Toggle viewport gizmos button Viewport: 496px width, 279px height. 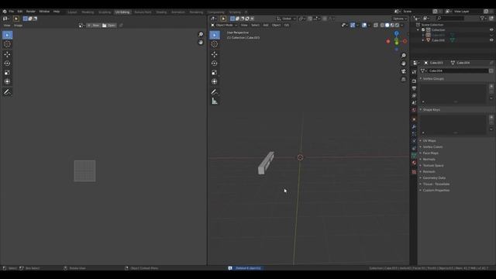[353, 25]
